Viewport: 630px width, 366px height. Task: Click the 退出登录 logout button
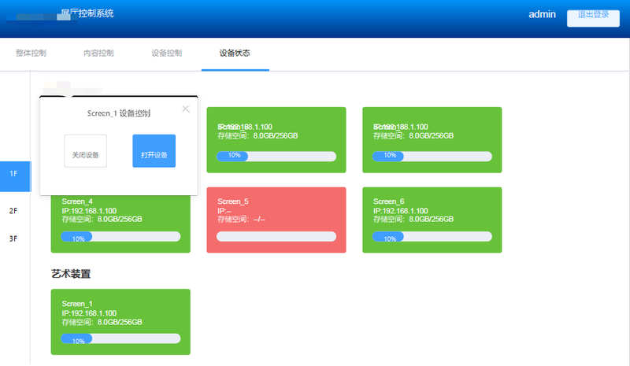(x=593, y=17)
